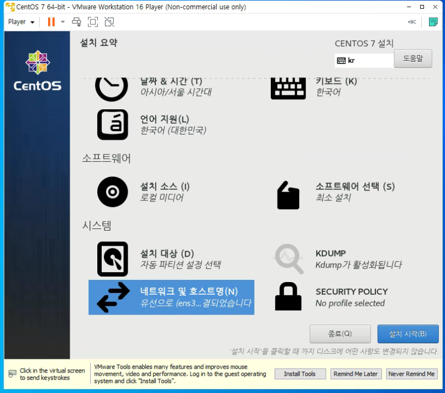Open Network & Hostname arrows icon
Image resolution: width=445 pixels, height=393 pixels.
point(113,297)
